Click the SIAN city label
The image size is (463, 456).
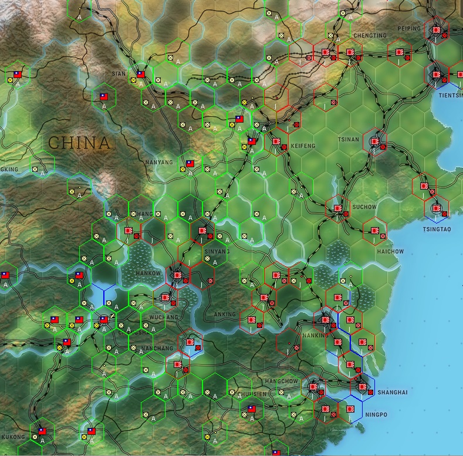pyautogui.click(x=119, y=73)
